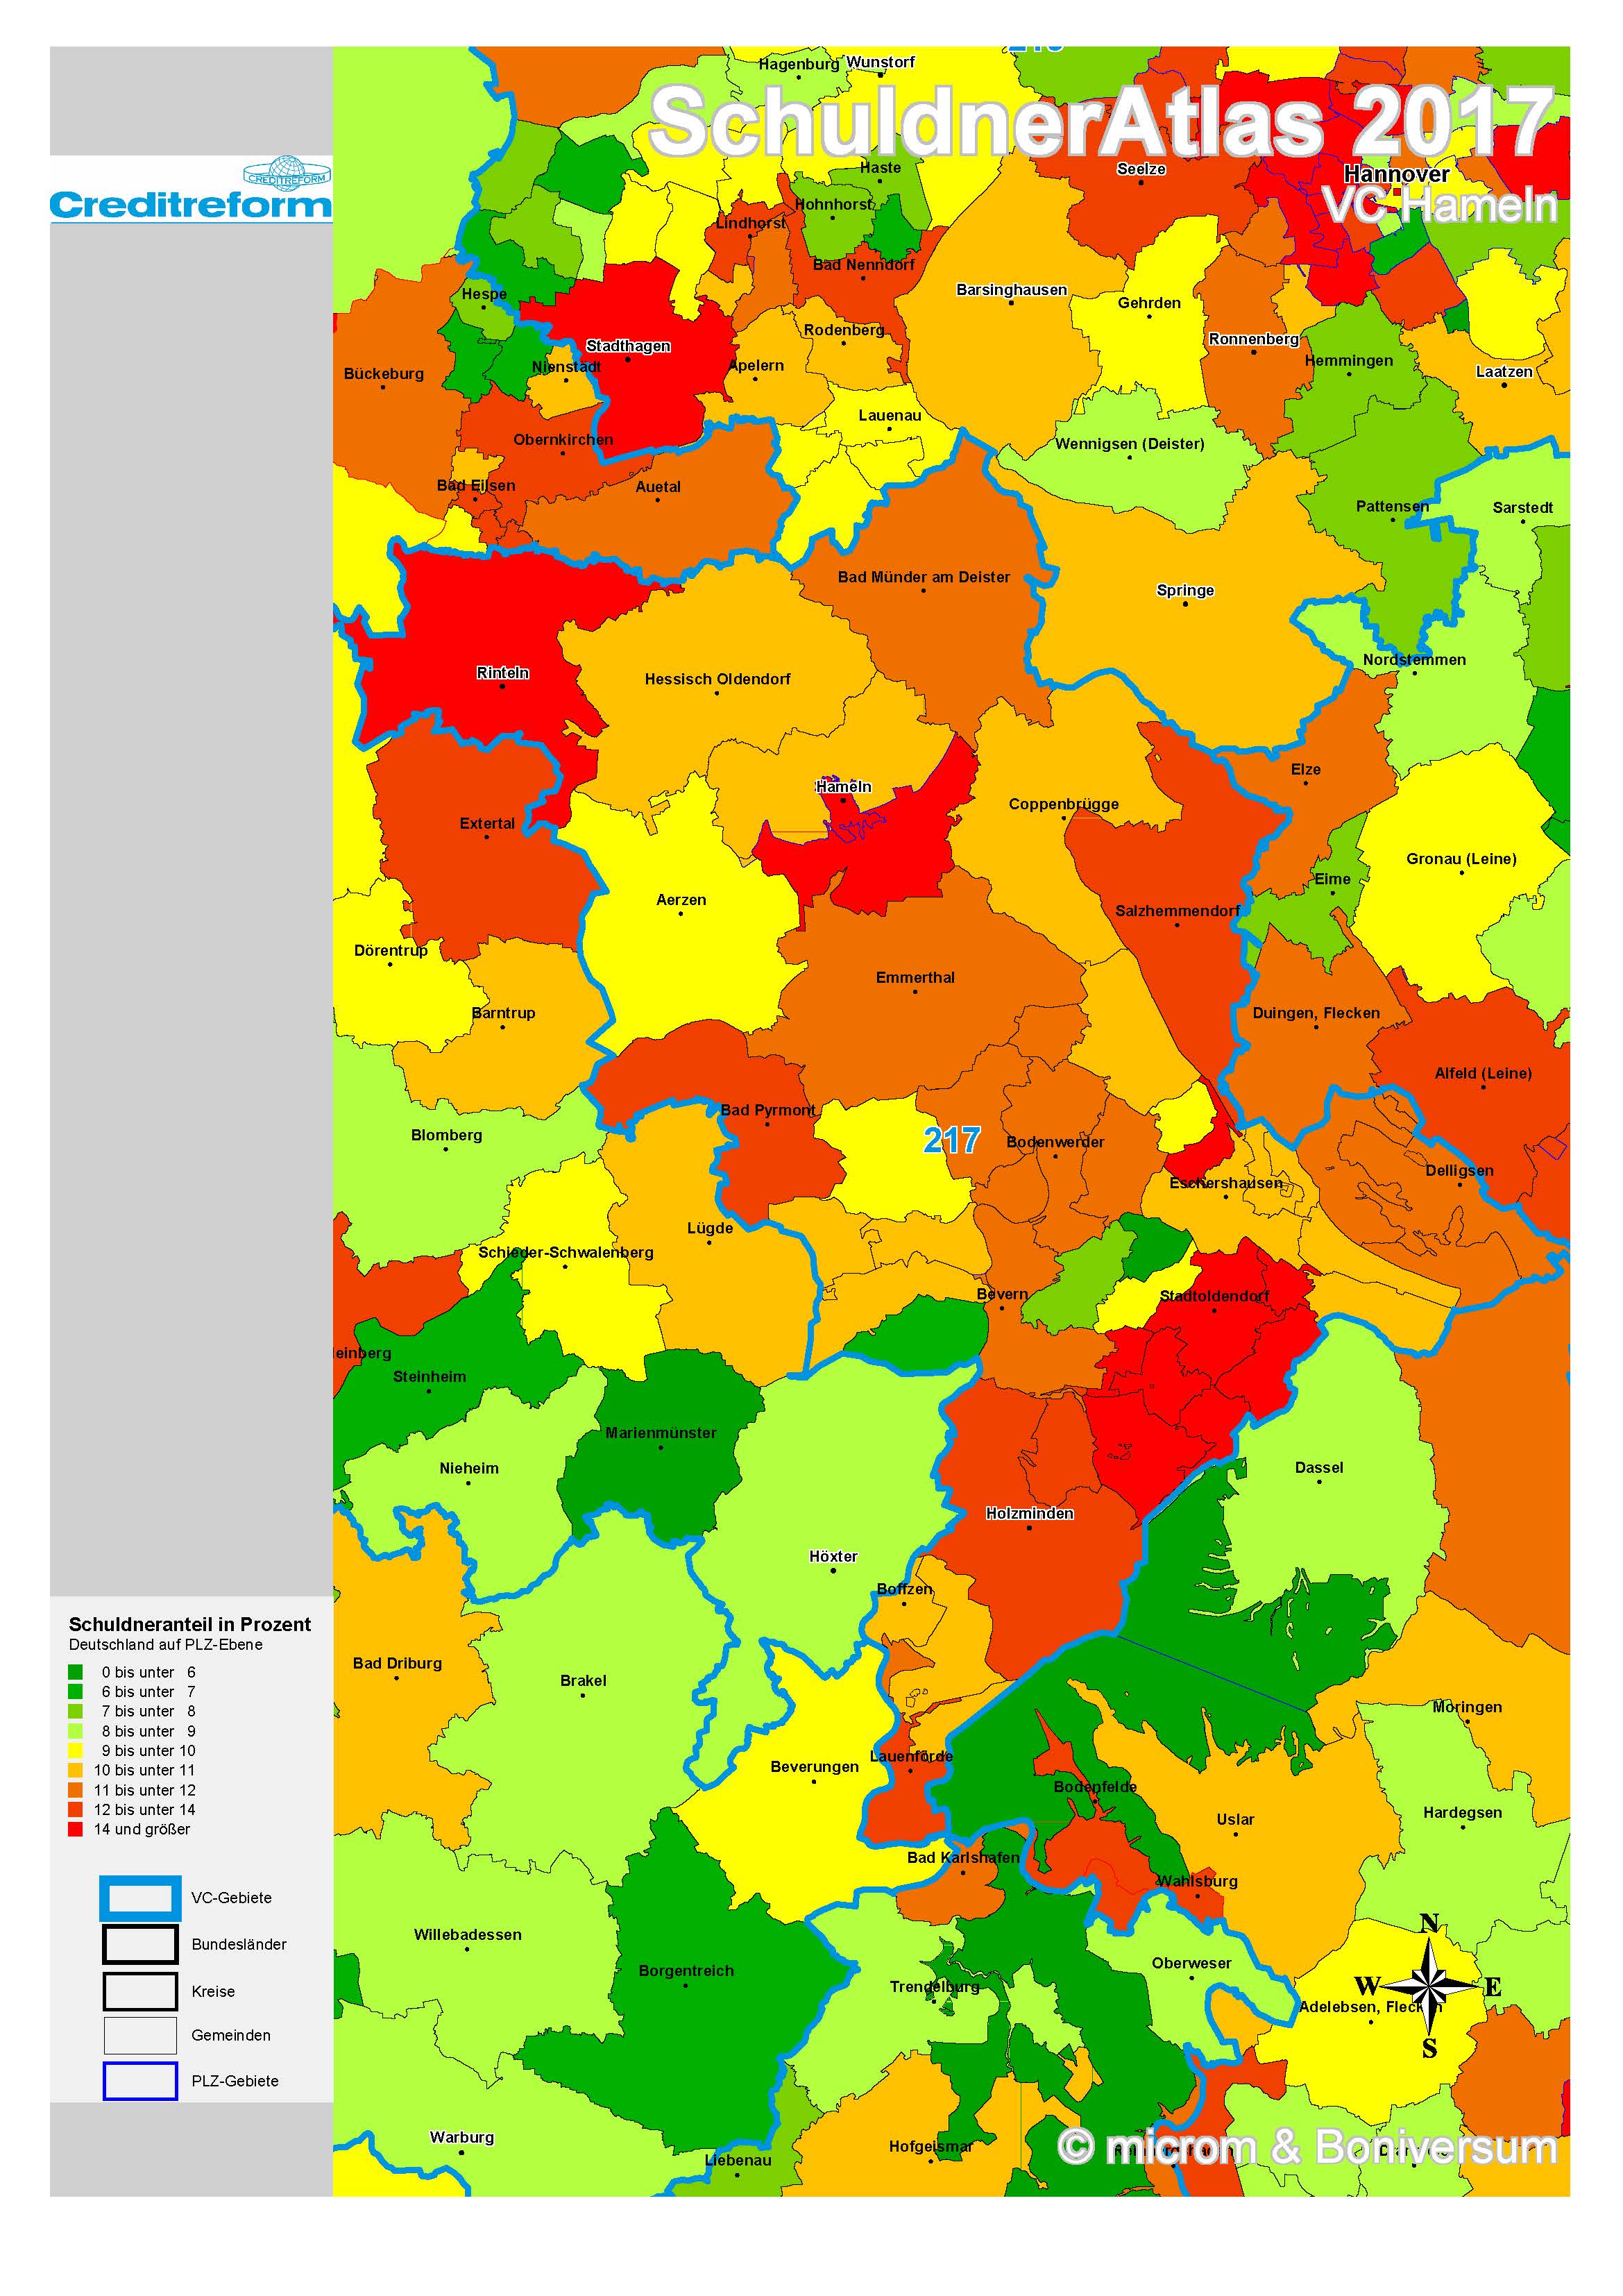Image resolution: width=1623 pixels, height=2296 pixels.
Task: Click the '6 bis unter 7' color swatch
Action: click(x=75, y=1692)
